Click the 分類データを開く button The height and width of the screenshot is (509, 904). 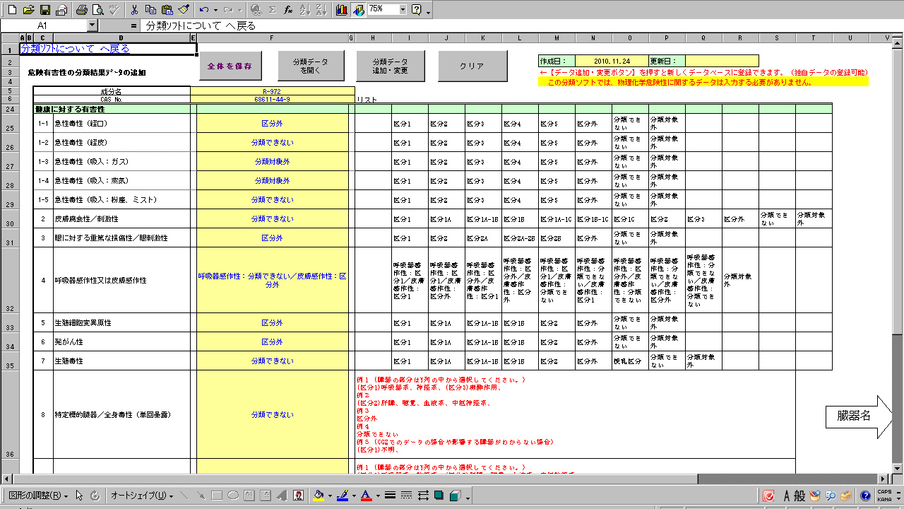pos(311,66)
